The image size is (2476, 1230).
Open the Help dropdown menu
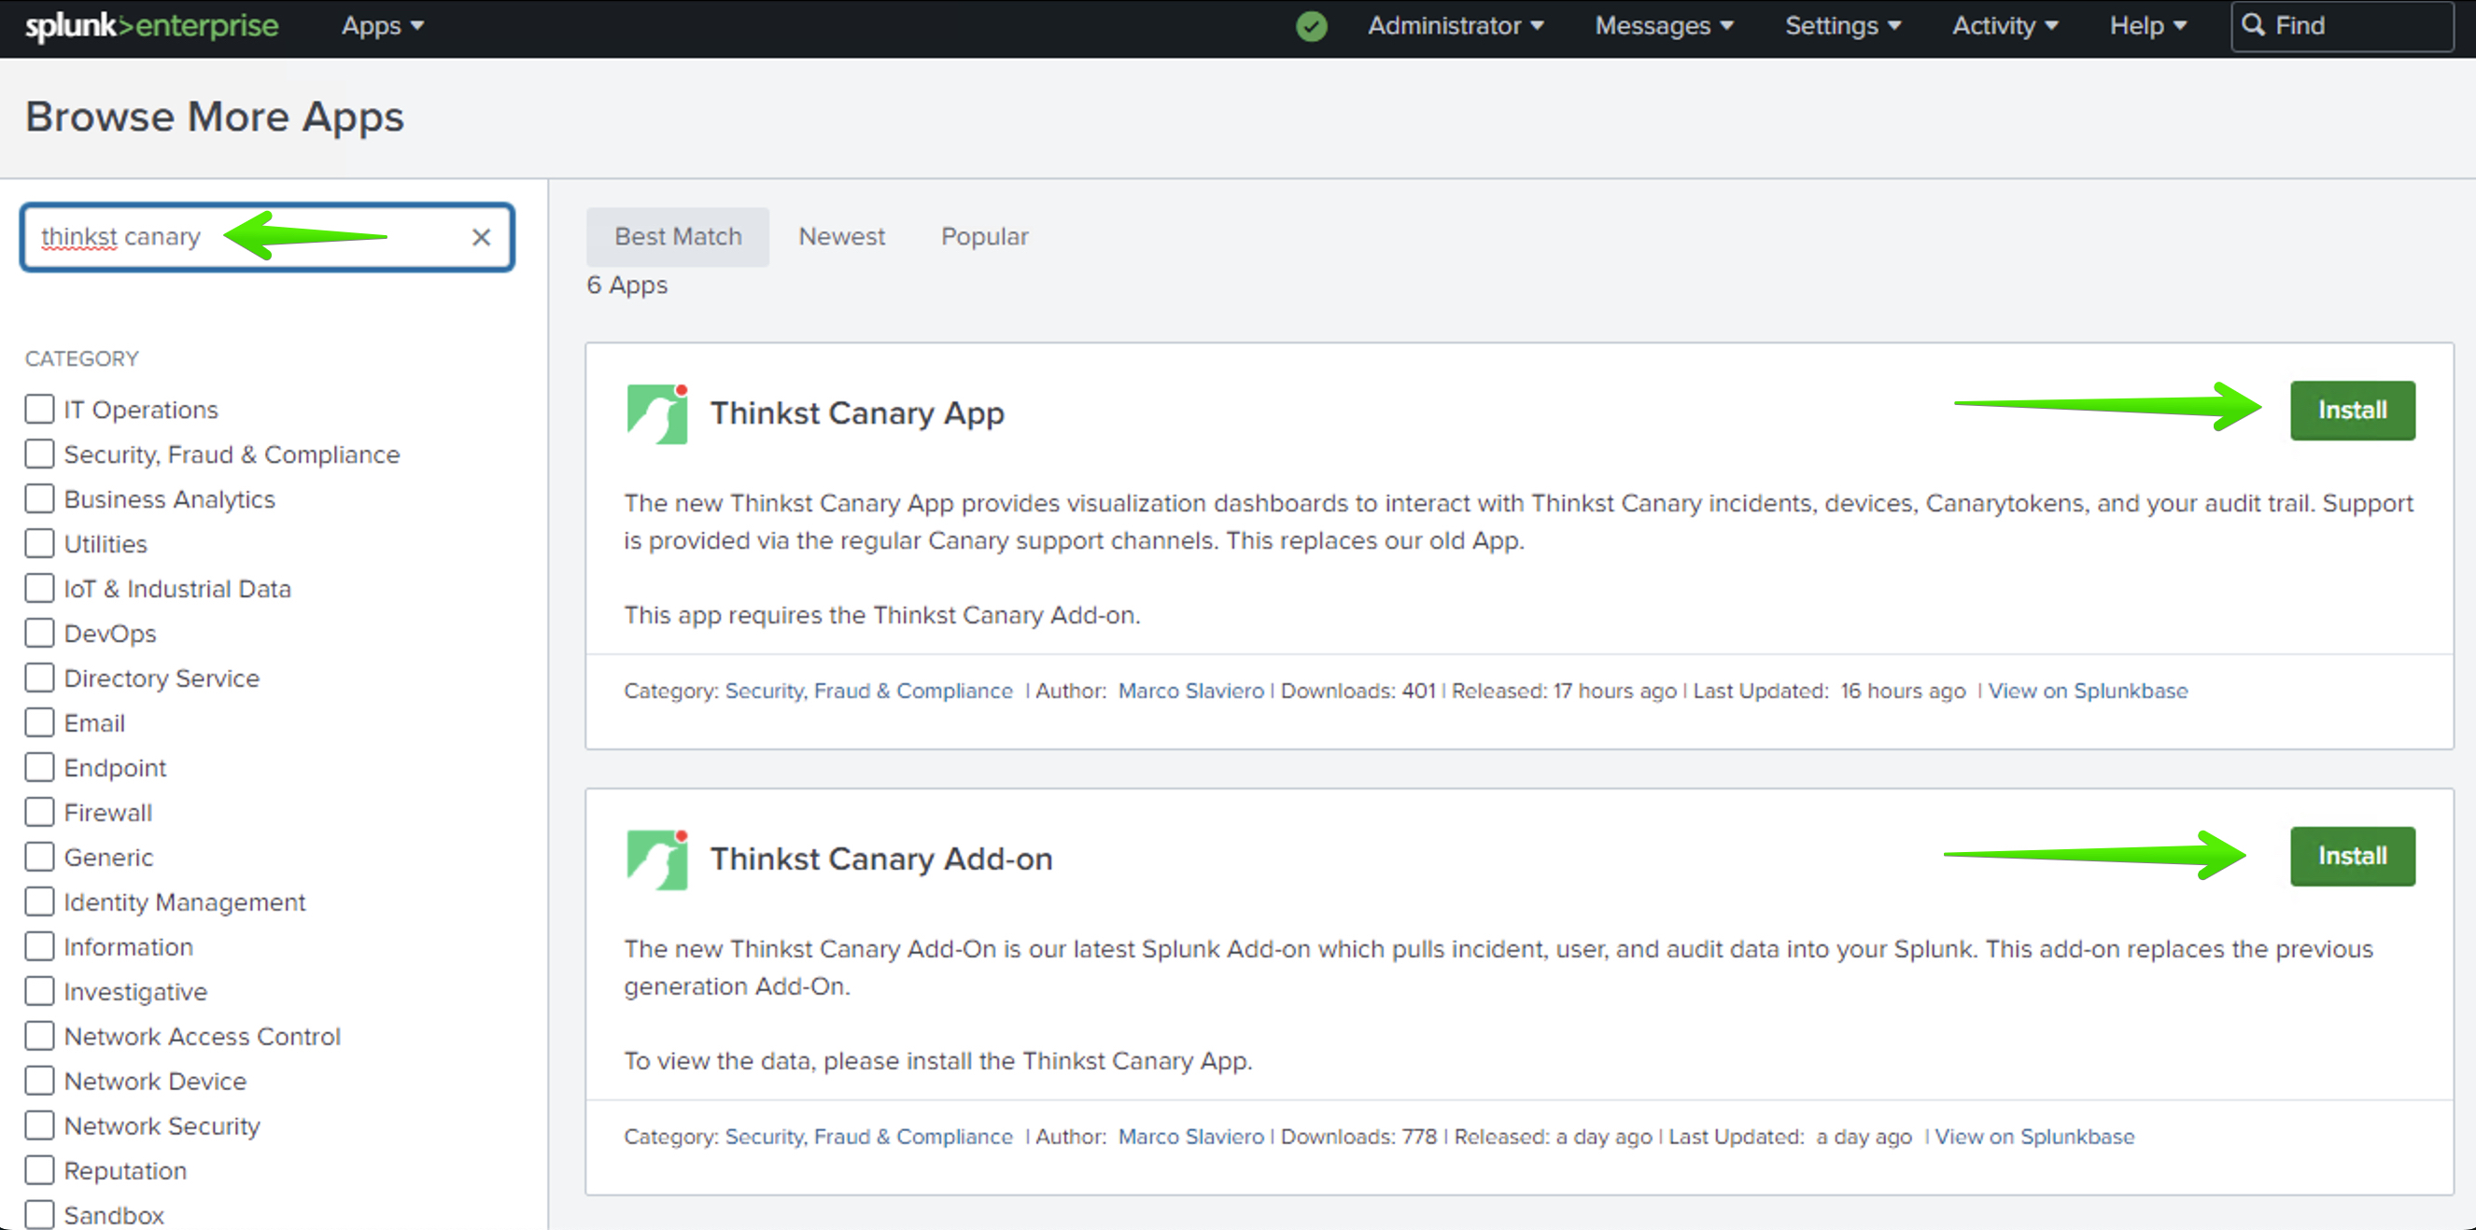2148,26
